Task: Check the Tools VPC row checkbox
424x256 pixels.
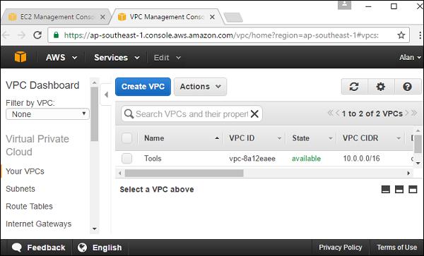Action: tap(126, 159)
